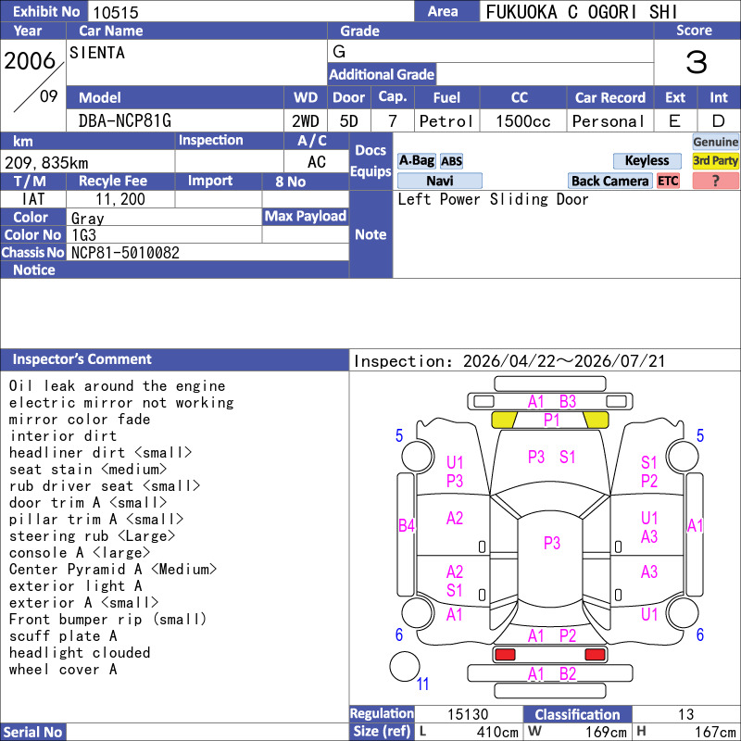This screenshot has height=741, width=741.
Task: Click the right yellow headlight on diagram
Action: point(596,420)
